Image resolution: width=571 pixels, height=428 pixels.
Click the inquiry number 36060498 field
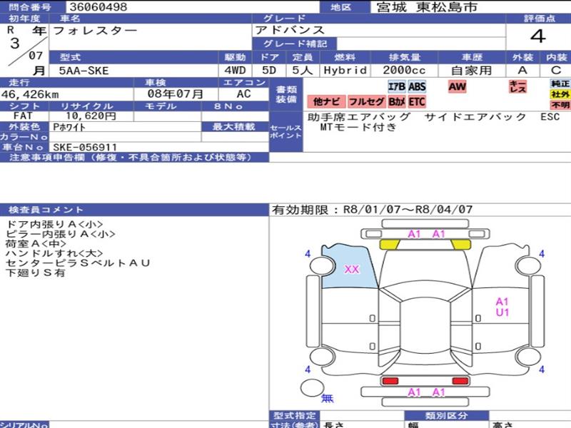click(193, 7)
